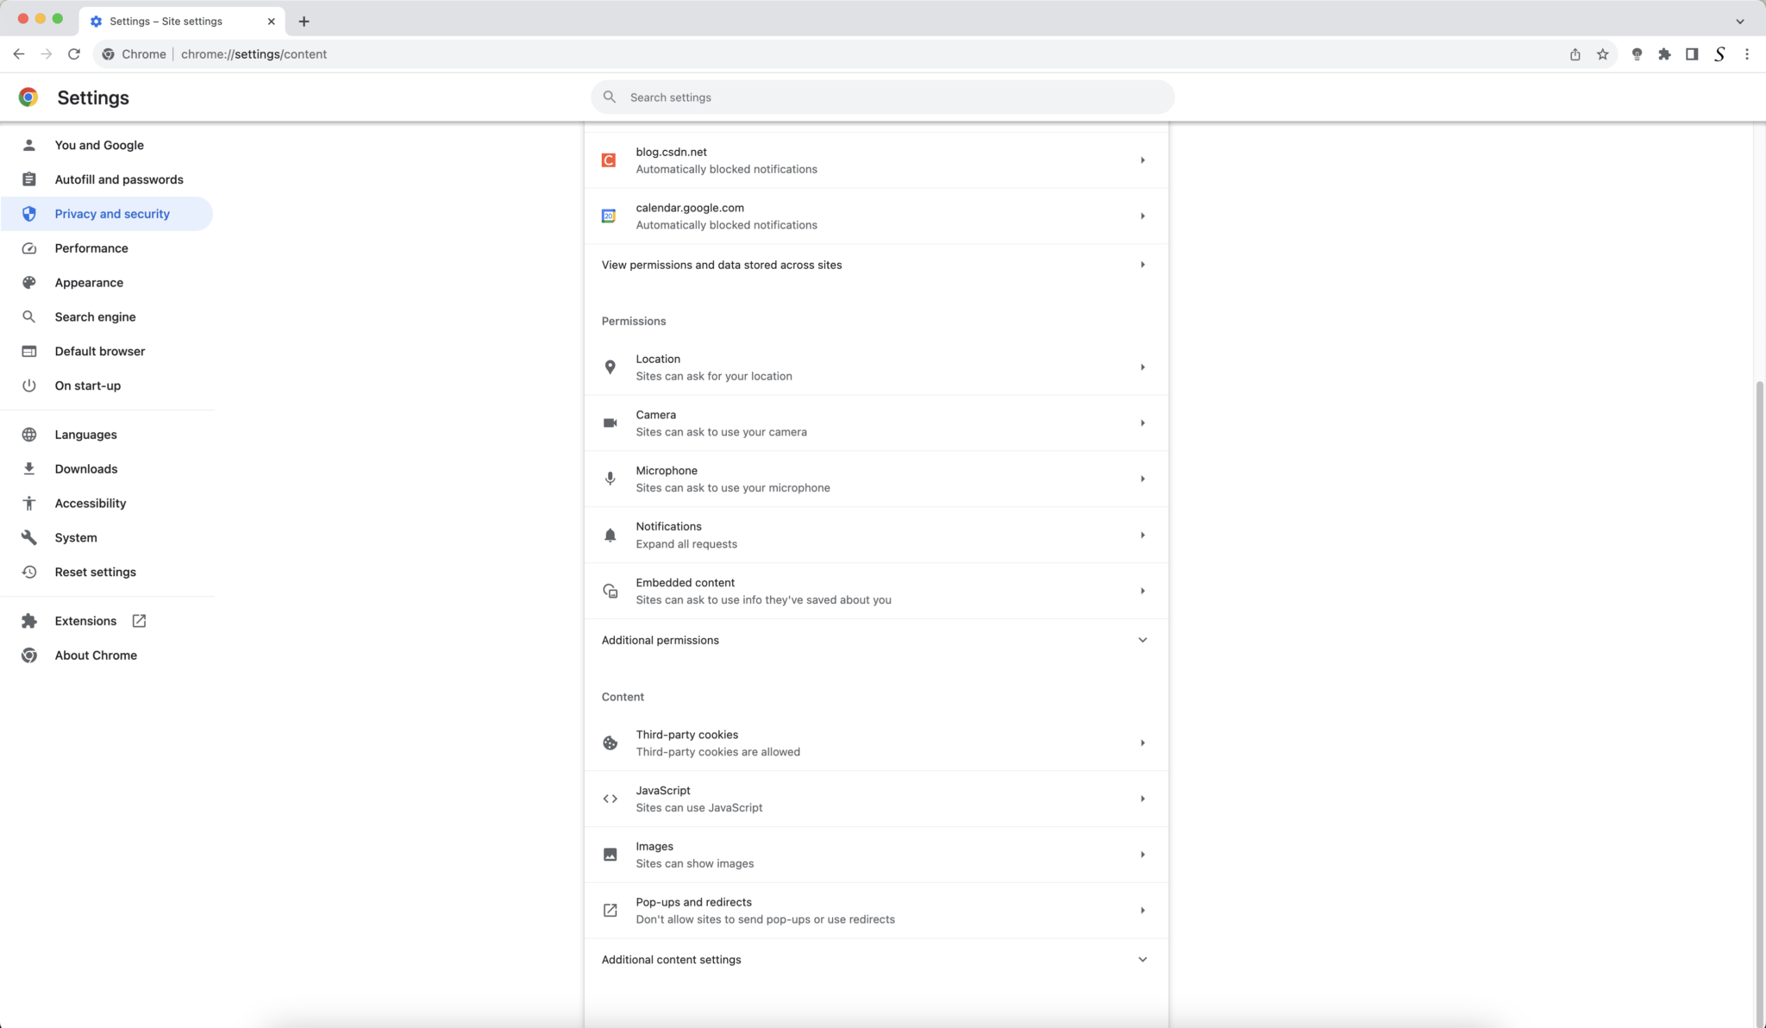Click the Downloads arrow icon in sidebar
Image resolution: width=1766 pixels, height=1028 pixels.
[28, 468]
